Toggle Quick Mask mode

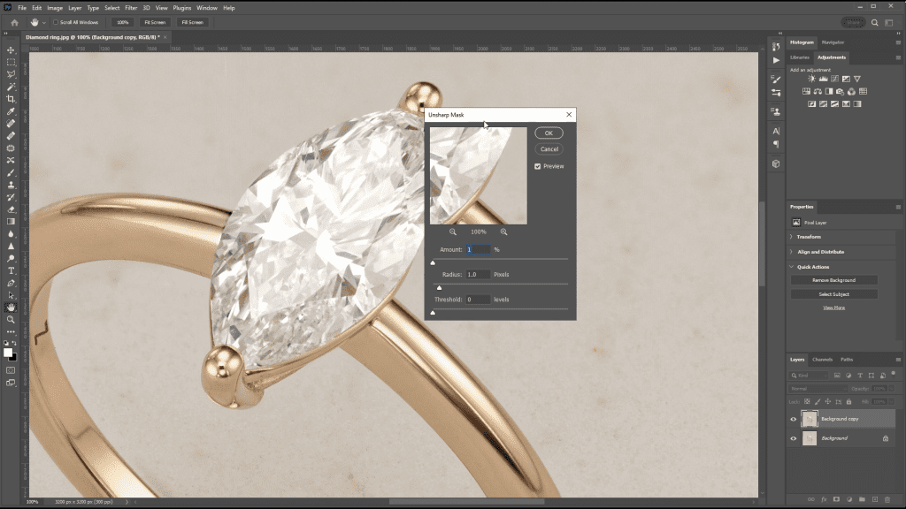pos(11,370)
